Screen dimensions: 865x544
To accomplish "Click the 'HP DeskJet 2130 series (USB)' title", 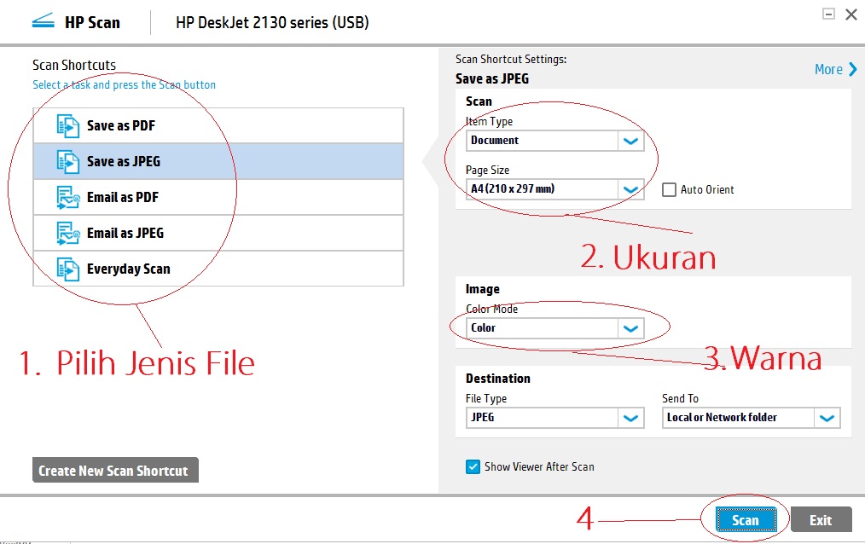I will [x=272, y=23].
